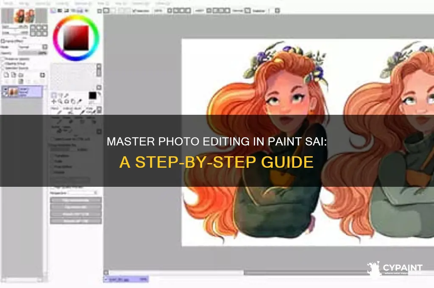
Task: Open the Layer menu
Action: click(61, 3)
